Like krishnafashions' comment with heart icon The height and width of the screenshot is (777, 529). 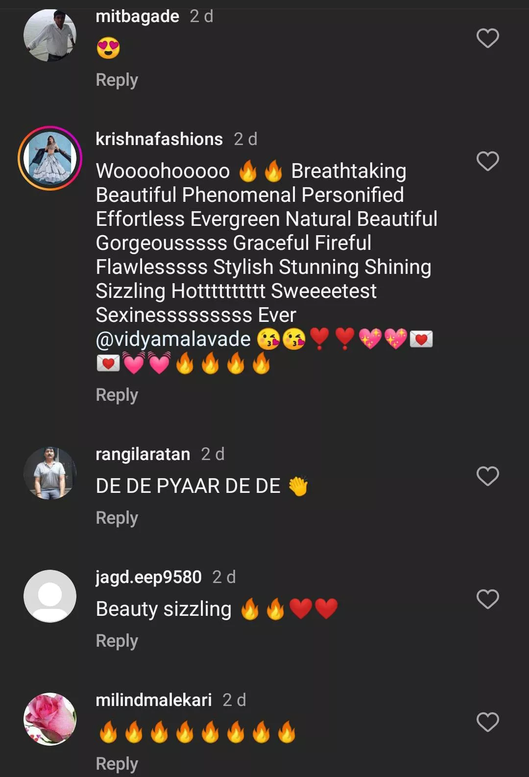point(487,161)
